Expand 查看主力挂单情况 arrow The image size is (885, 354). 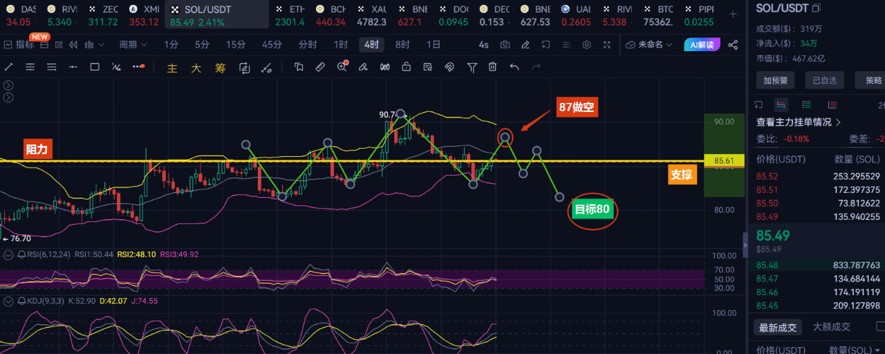pos(839,122)
